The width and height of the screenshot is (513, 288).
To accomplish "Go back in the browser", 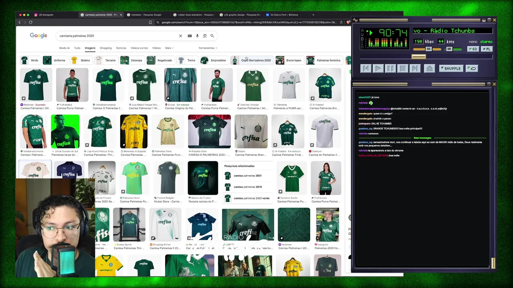I will [20, 22].
